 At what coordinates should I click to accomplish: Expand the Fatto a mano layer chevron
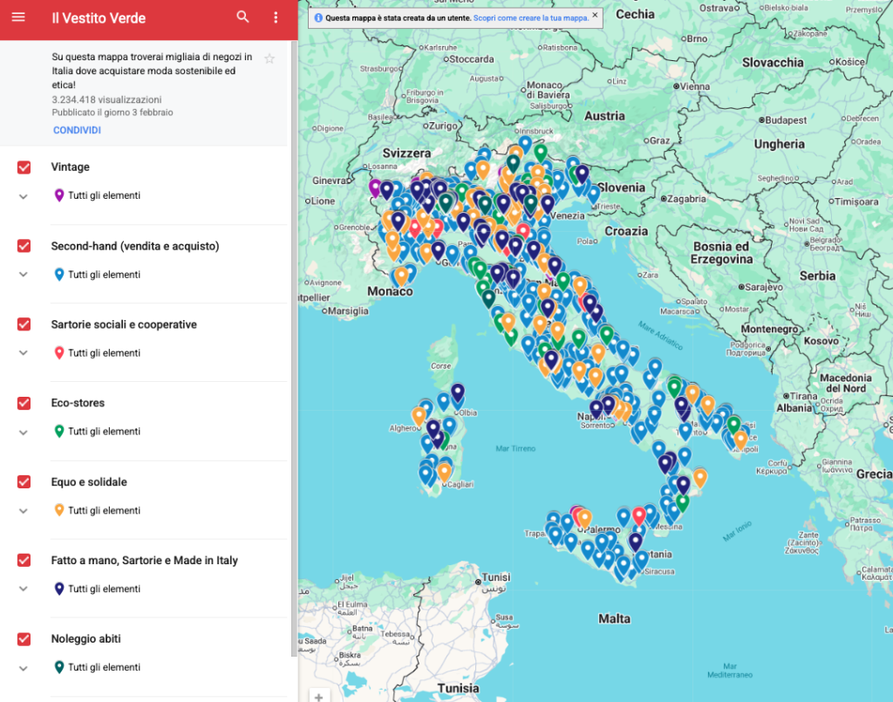[24, 589]
